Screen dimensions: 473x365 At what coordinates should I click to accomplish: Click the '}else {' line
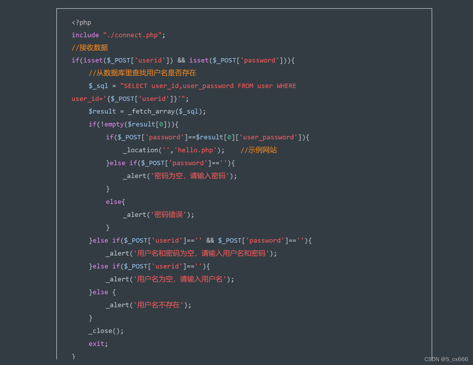[102, 292]
